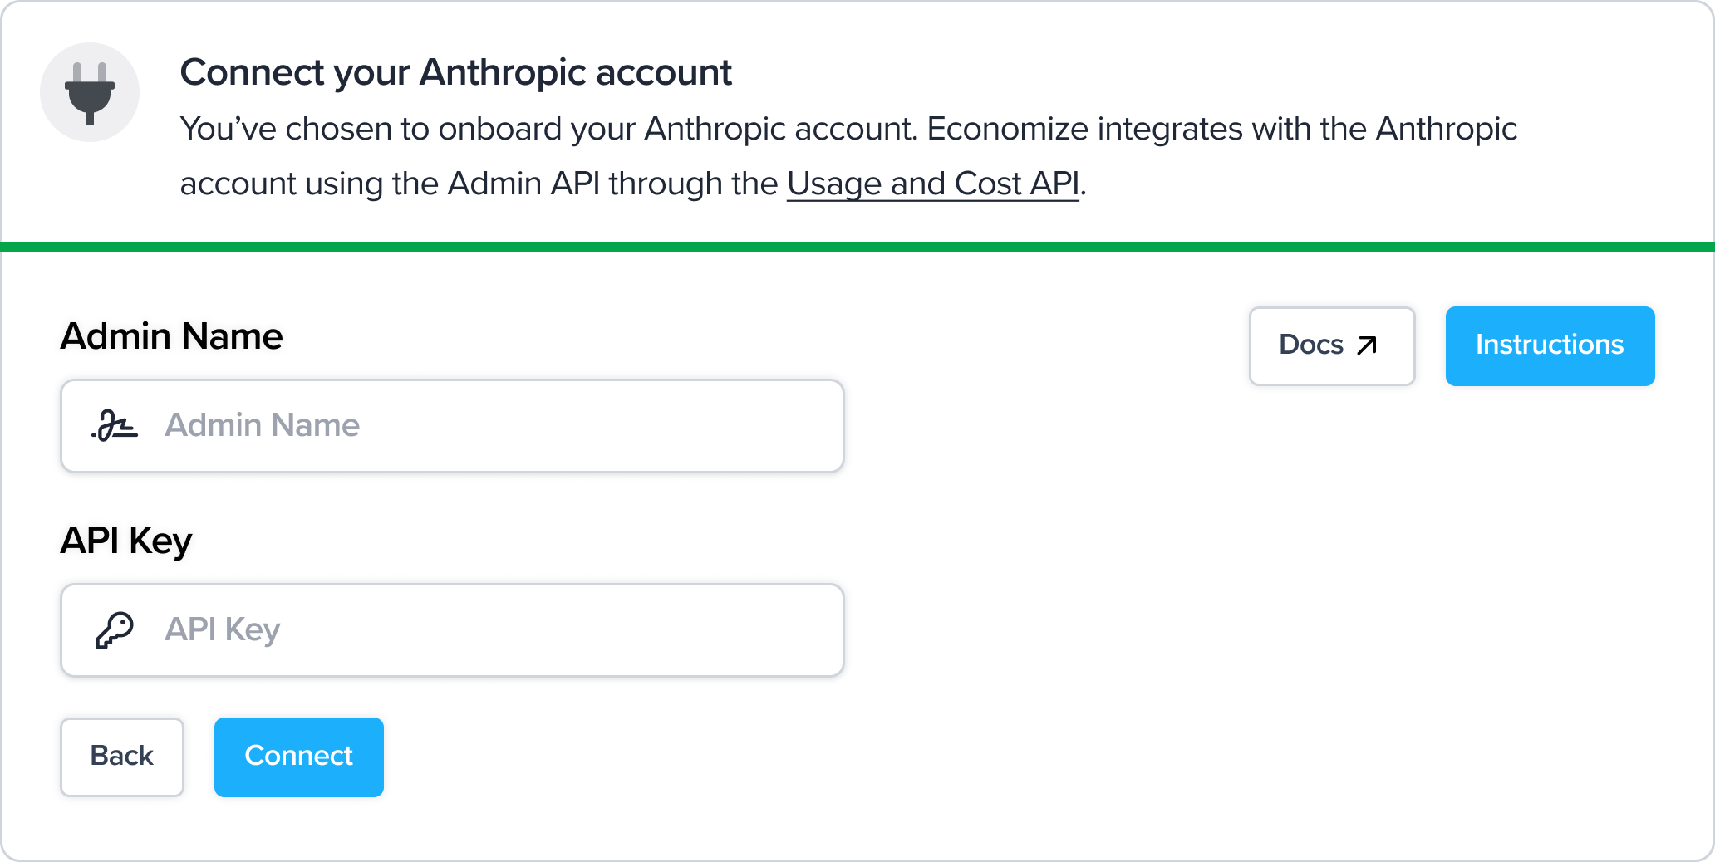Focus the Admin Name text input

tap(499, 426)
